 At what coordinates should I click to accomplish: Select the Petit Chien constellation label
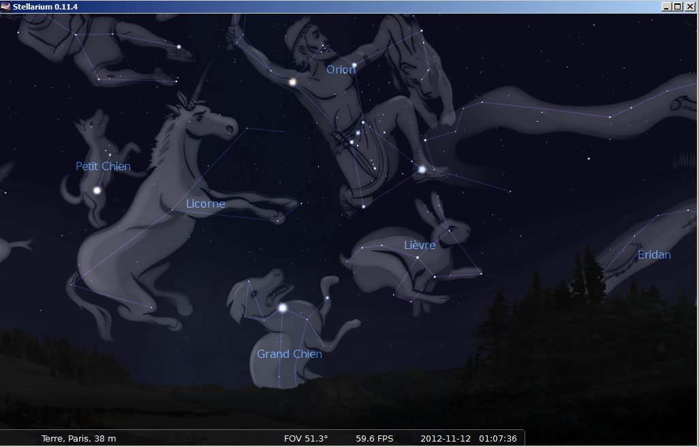coord(103,166)
